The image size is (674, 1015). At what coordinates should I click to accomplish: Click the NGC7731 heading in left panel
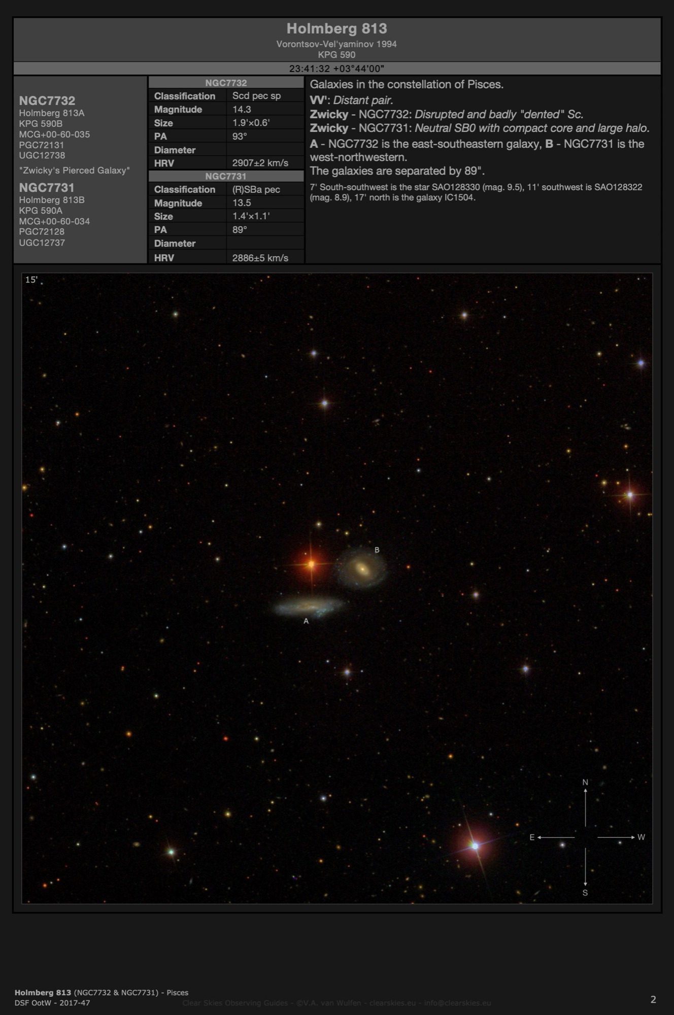pos(47,187)
